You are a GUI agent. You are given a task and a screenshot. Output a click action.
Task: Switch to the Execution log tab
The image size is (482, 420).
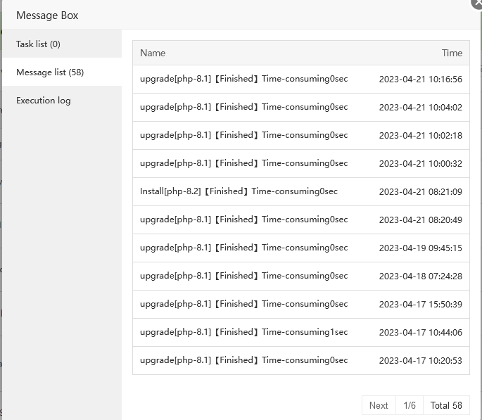click(44, 100)
